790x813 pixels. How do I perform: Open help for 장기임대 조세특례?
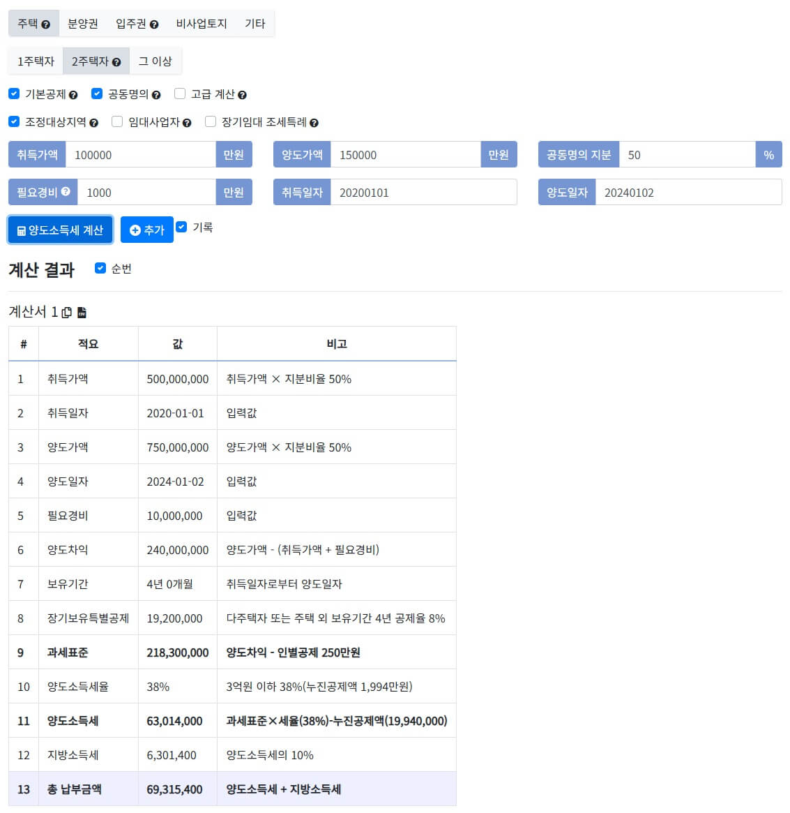(x=313, y=121)
